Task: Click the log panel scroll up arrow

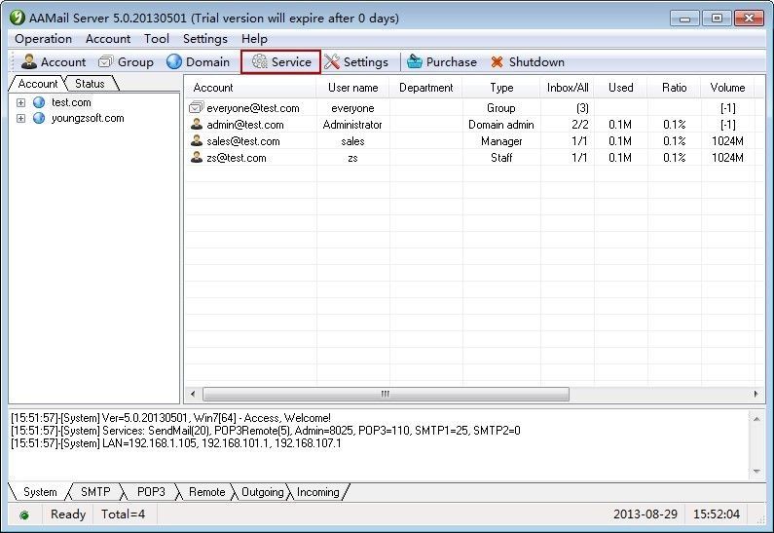Action: click(x=756, y=419)
